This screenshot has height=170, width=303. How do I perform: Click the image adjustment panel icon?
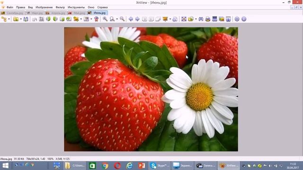click(86, 19)
